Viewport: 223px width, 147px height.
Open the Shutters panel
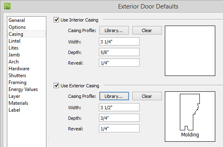26,76
